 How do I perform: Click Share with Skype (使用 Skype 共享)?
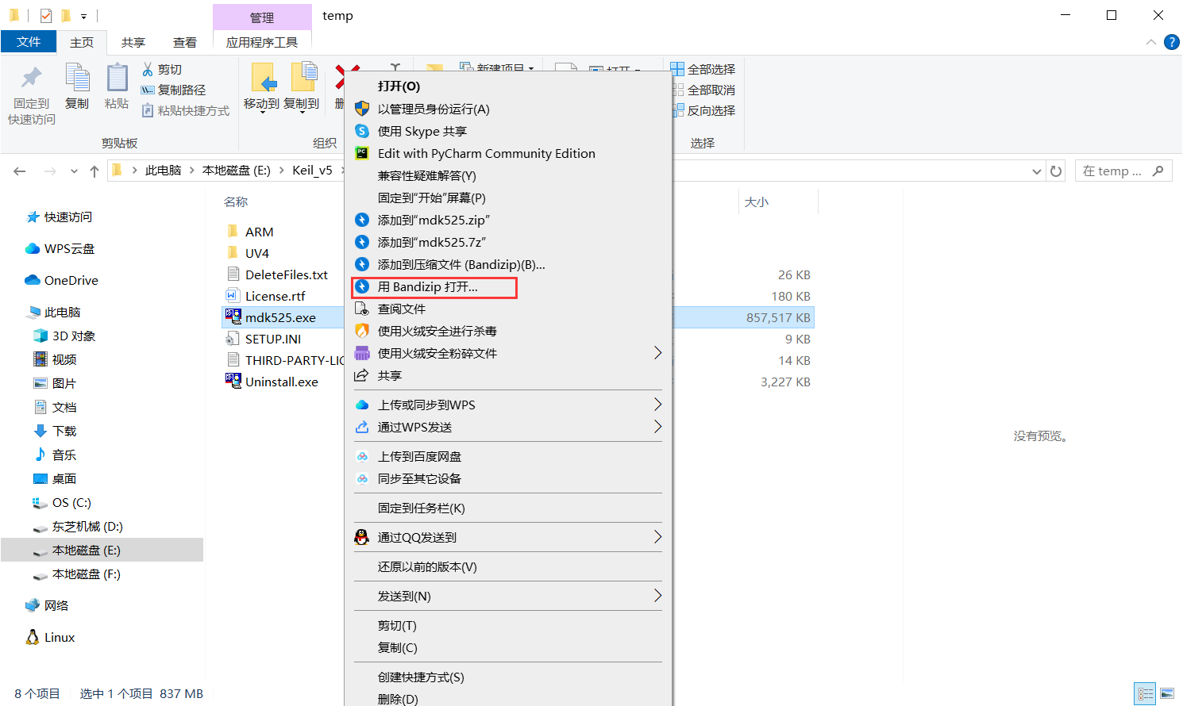(508, 131)
